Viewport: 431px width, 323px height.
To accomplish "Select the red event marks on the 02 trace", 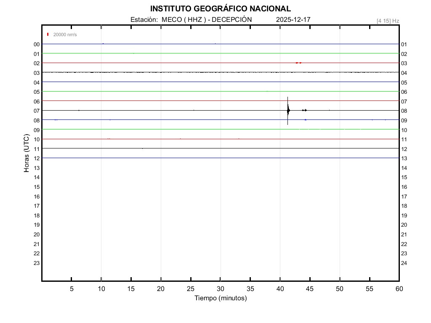I will click(x=298, y=63).
